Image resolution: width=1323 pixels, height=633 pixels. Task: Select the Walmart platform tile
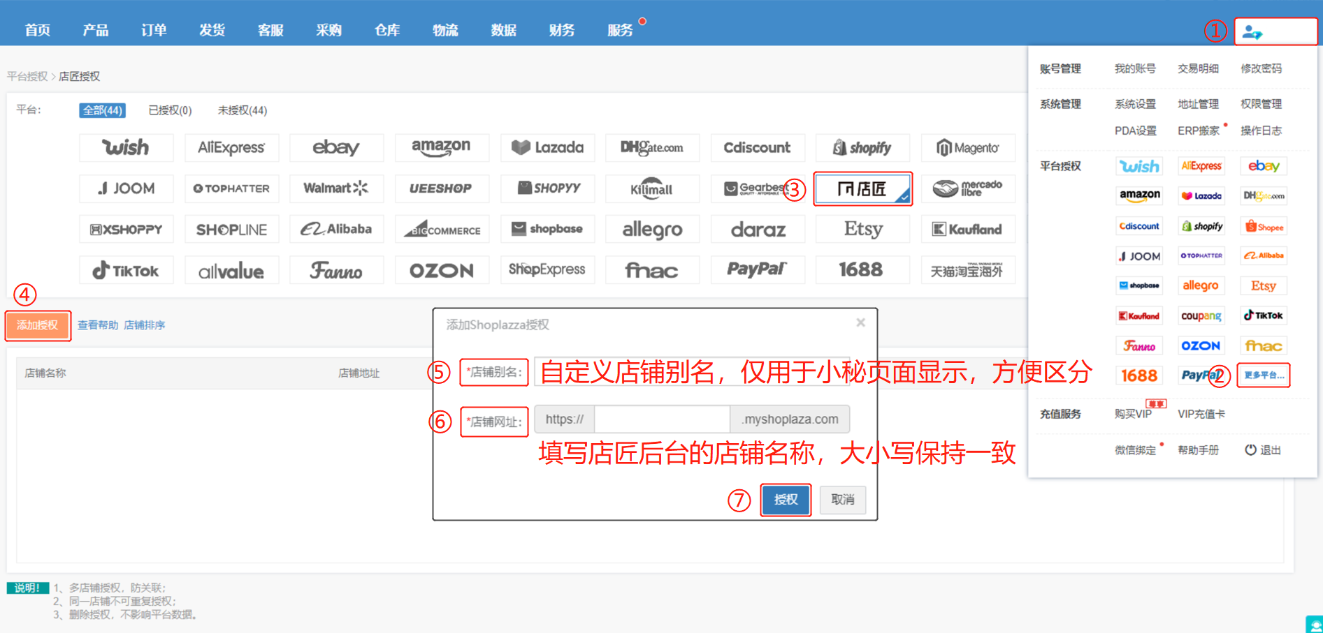(x=336, y=188)
